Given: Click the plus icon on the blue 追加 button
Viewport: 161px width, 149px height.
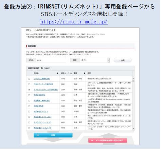Looking at the screenshot, I should tap(38, 135).
